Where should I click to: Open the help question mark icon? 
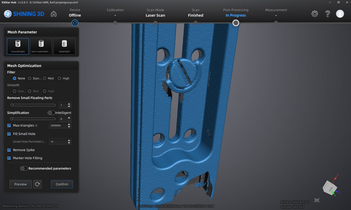coord(328,14)
